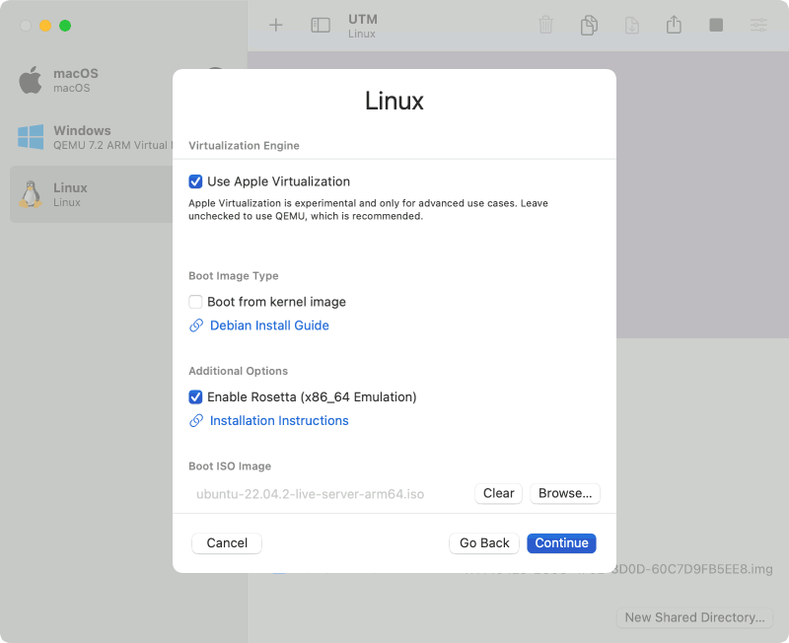Toggle the sidebar visibility icon in the toolbar
This screenshot has width=789, height=643.
(320, 25)
